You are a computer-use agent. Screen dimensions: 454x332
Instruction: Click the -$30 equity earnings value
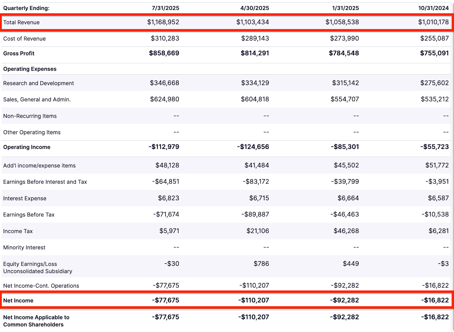coord(172,264)
